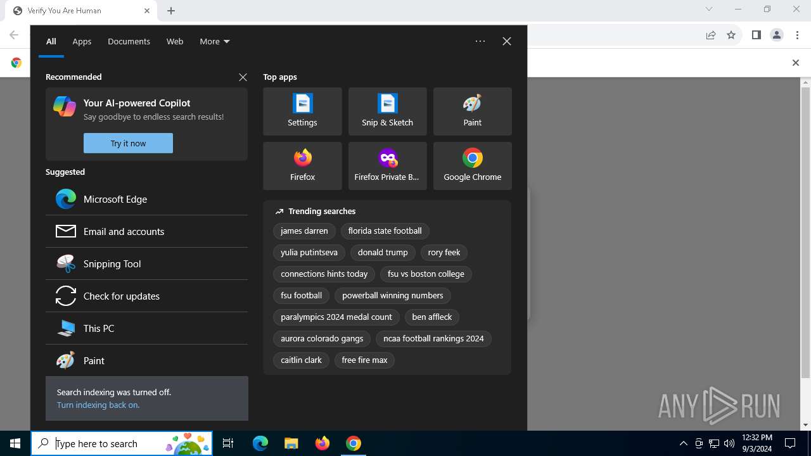
Task: Open Firefox from the taskbar
Action: coord(322,443)
